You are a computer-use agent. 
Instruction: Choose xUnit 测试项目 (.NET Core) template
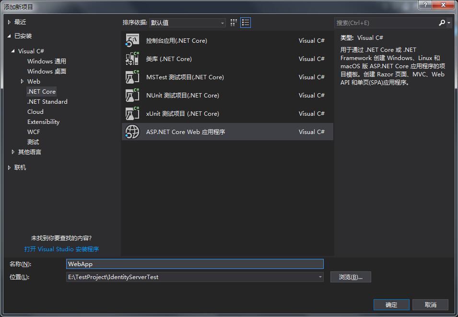pyautogui.click(x=227, y=113)
